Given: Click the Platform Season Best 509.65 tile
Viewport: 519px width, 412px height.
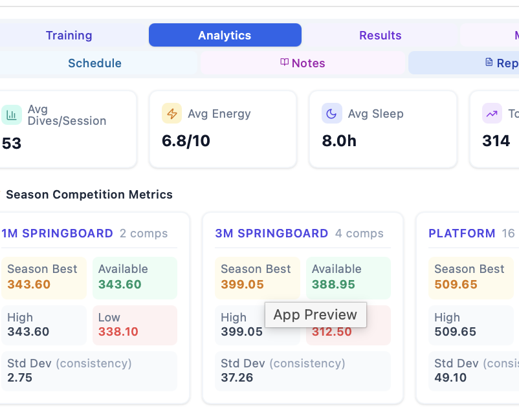Looking at the screenshot, I should 471,278.
